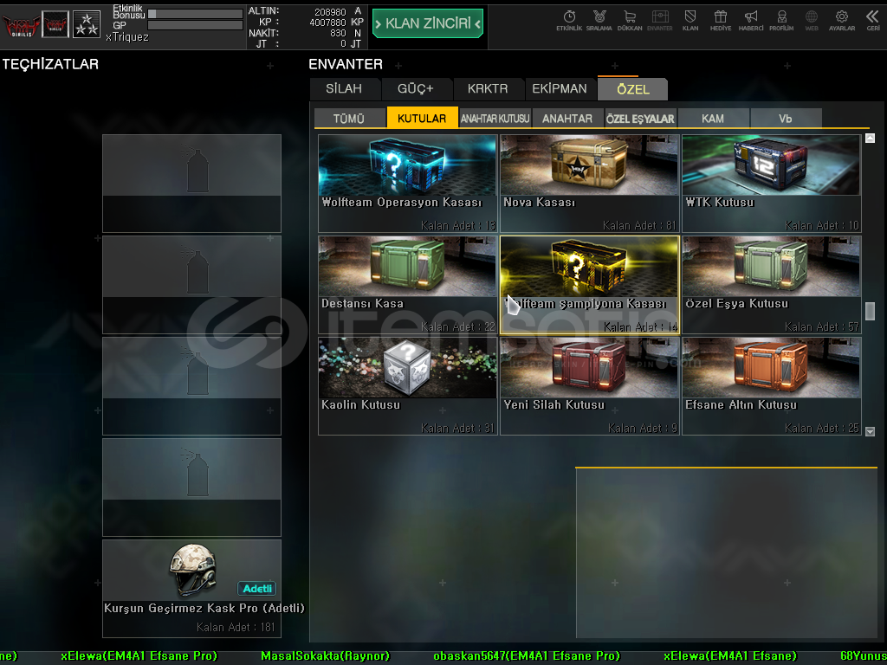Click ticker entry obaskan5647(EM4A1 Efsane Pro)

coord(527,656)
